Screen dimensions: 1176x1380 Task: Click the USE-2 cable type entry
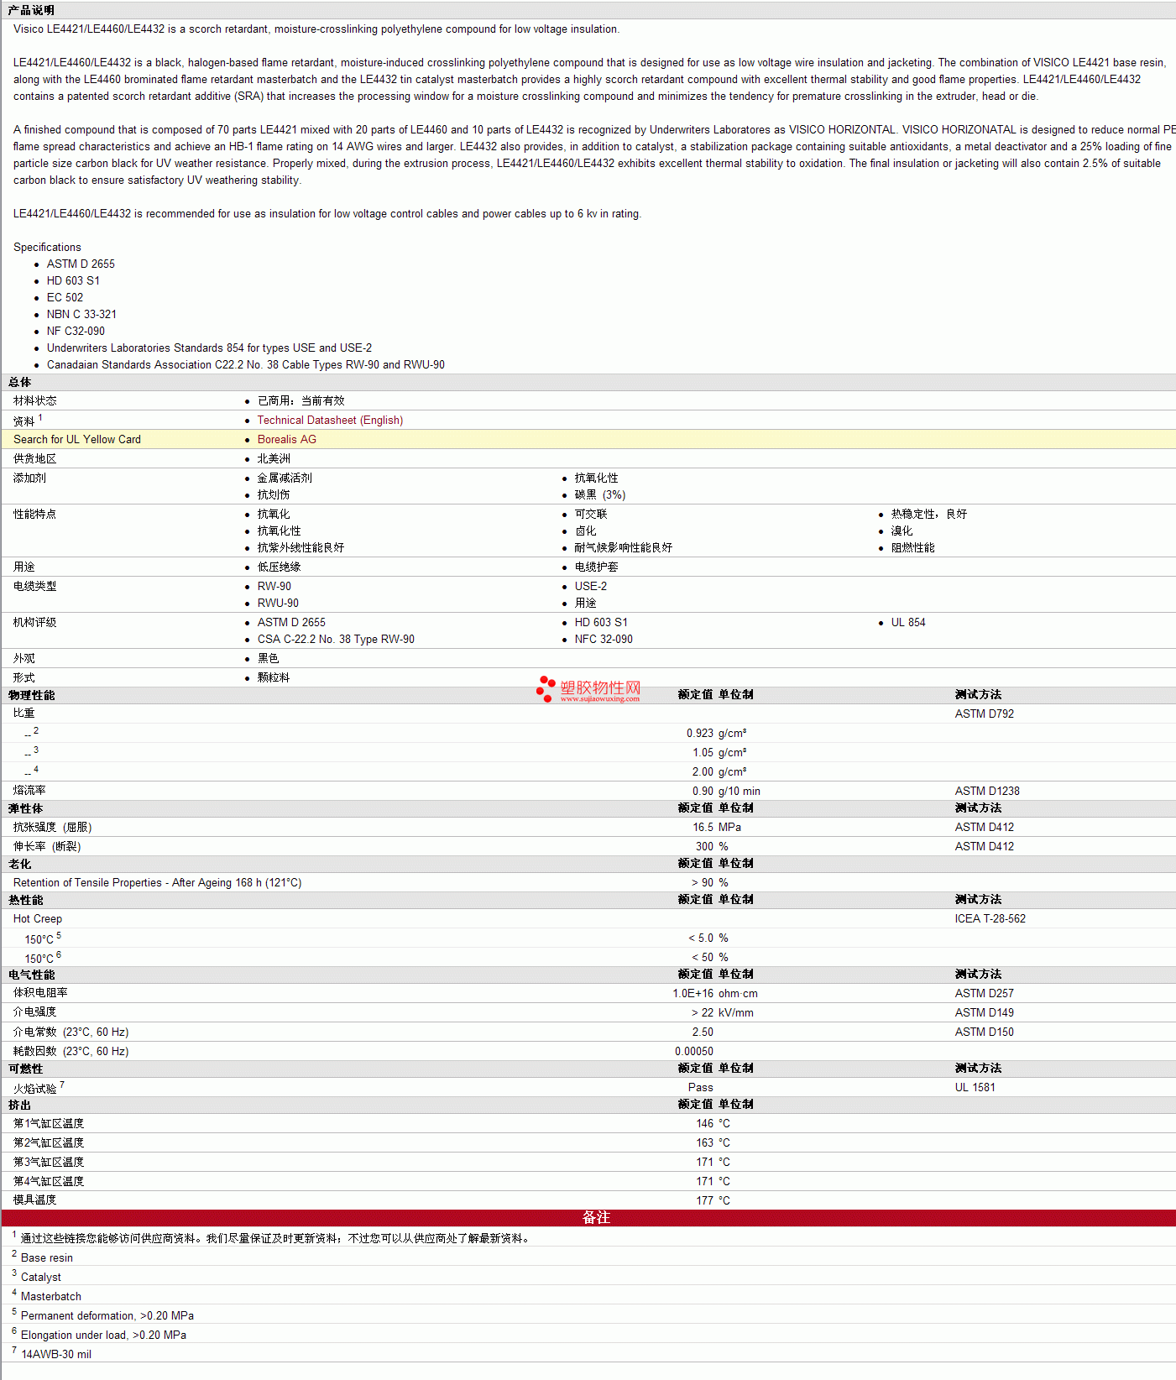[x=591, y=587]
